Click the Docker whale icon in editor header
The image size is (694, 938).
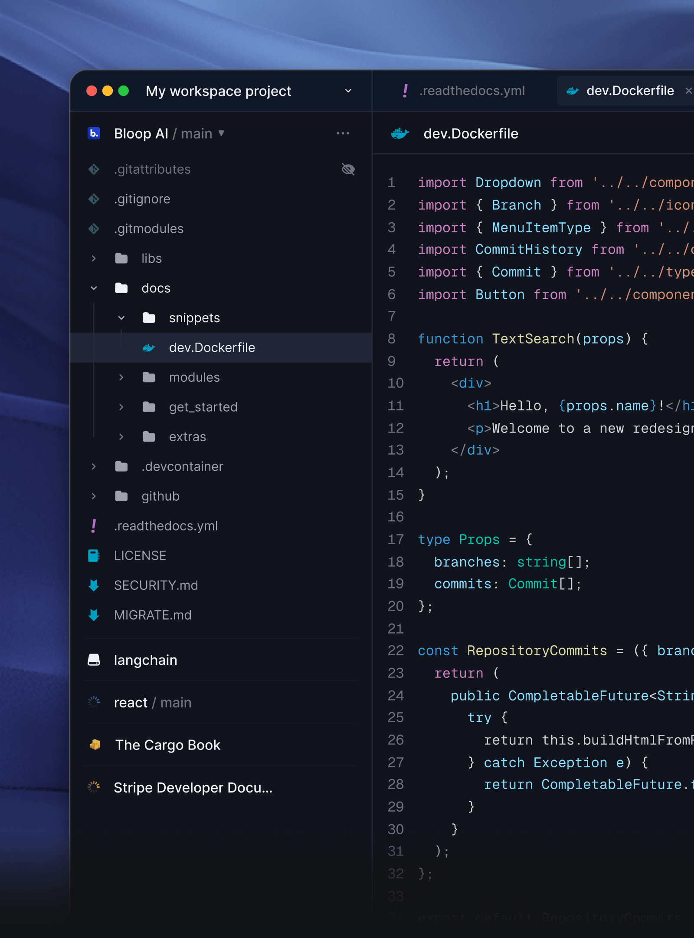(x=399, y=133)
